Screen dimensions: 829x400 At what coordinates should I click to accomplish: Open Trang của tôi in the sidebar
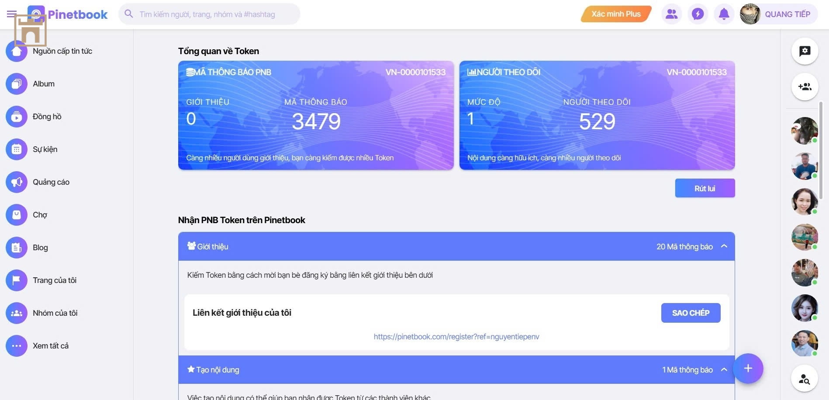(55, 280)
